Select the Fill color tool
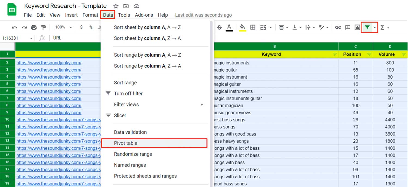408x187 pixels. click(x=242, y=27)
